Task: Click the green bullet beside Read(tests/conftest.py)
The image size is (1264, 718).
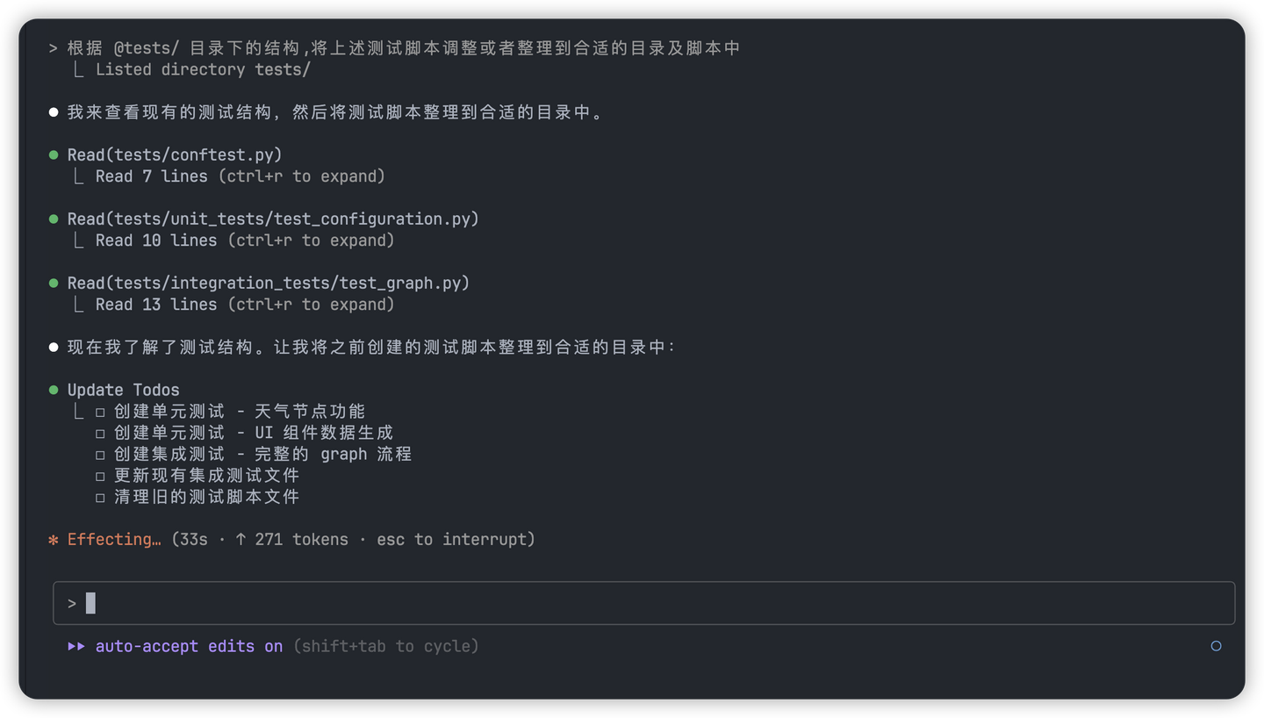Action: 54,155
